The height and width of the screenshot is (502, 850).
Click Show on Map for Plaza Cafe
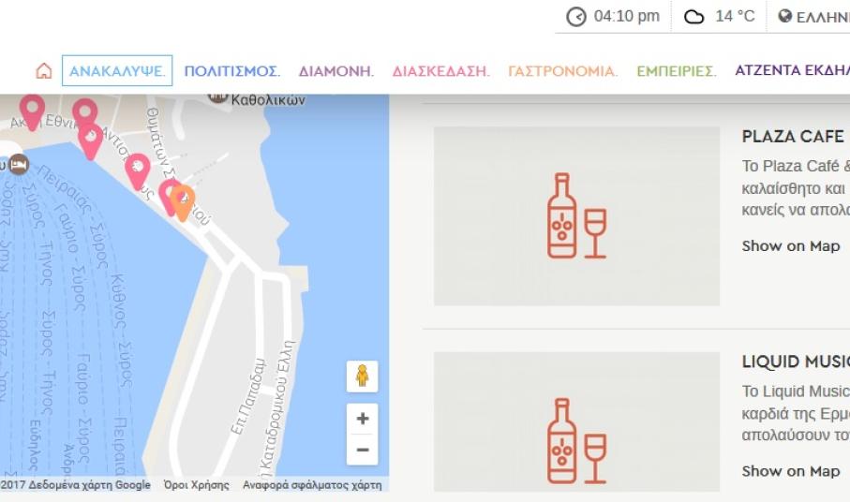pyautogui.click(x=791, y=246)
